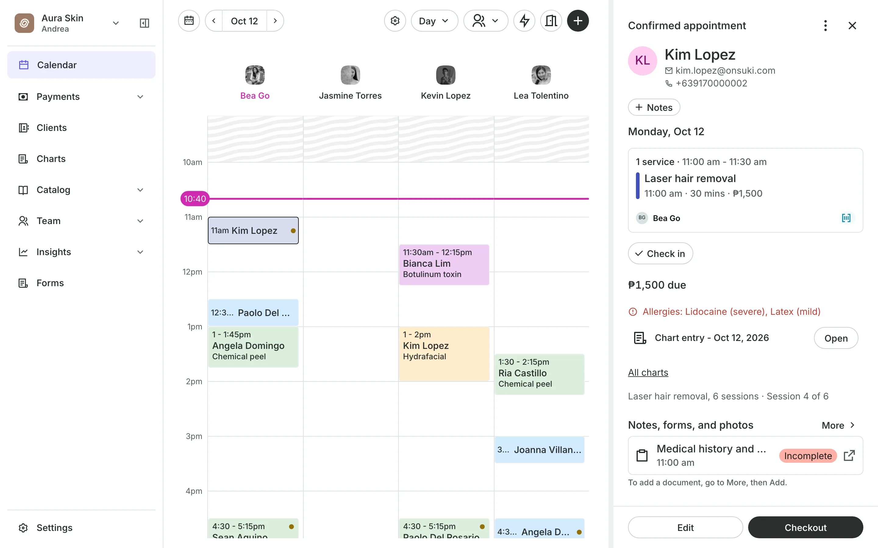Open the Day view dropdown
The width and height of the screenshot is (878, 548).
pyautogui.click(x=434, y=21)
